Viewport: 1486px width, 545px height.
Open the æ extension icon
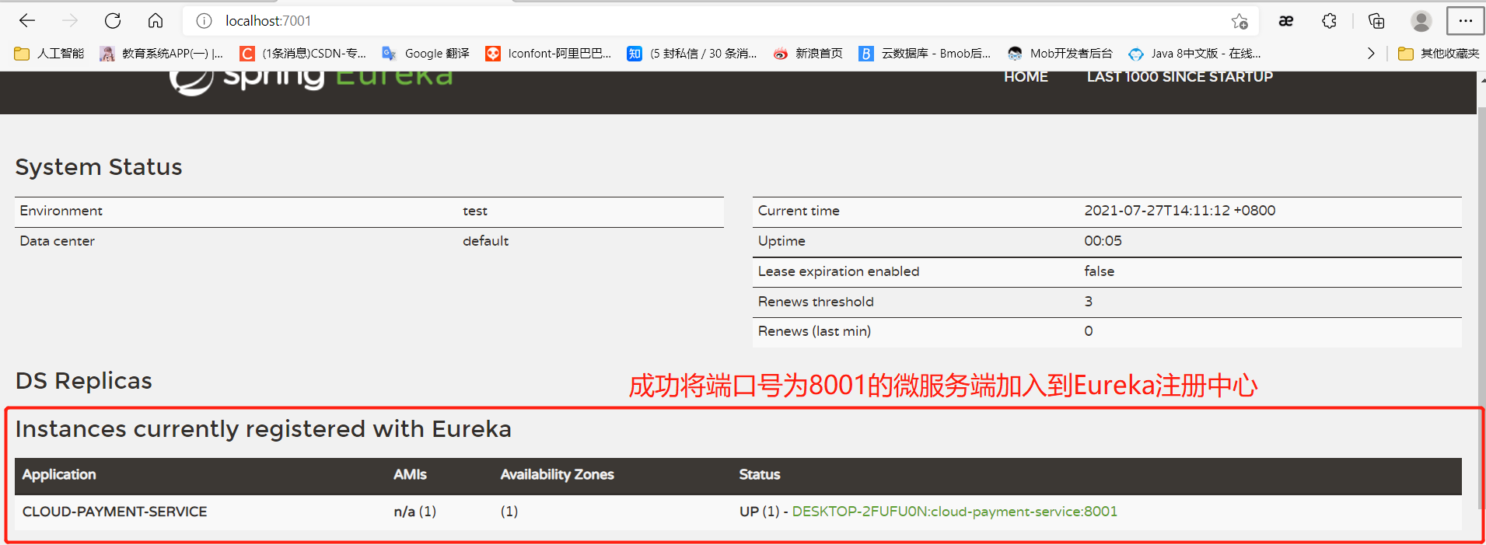1286,21
